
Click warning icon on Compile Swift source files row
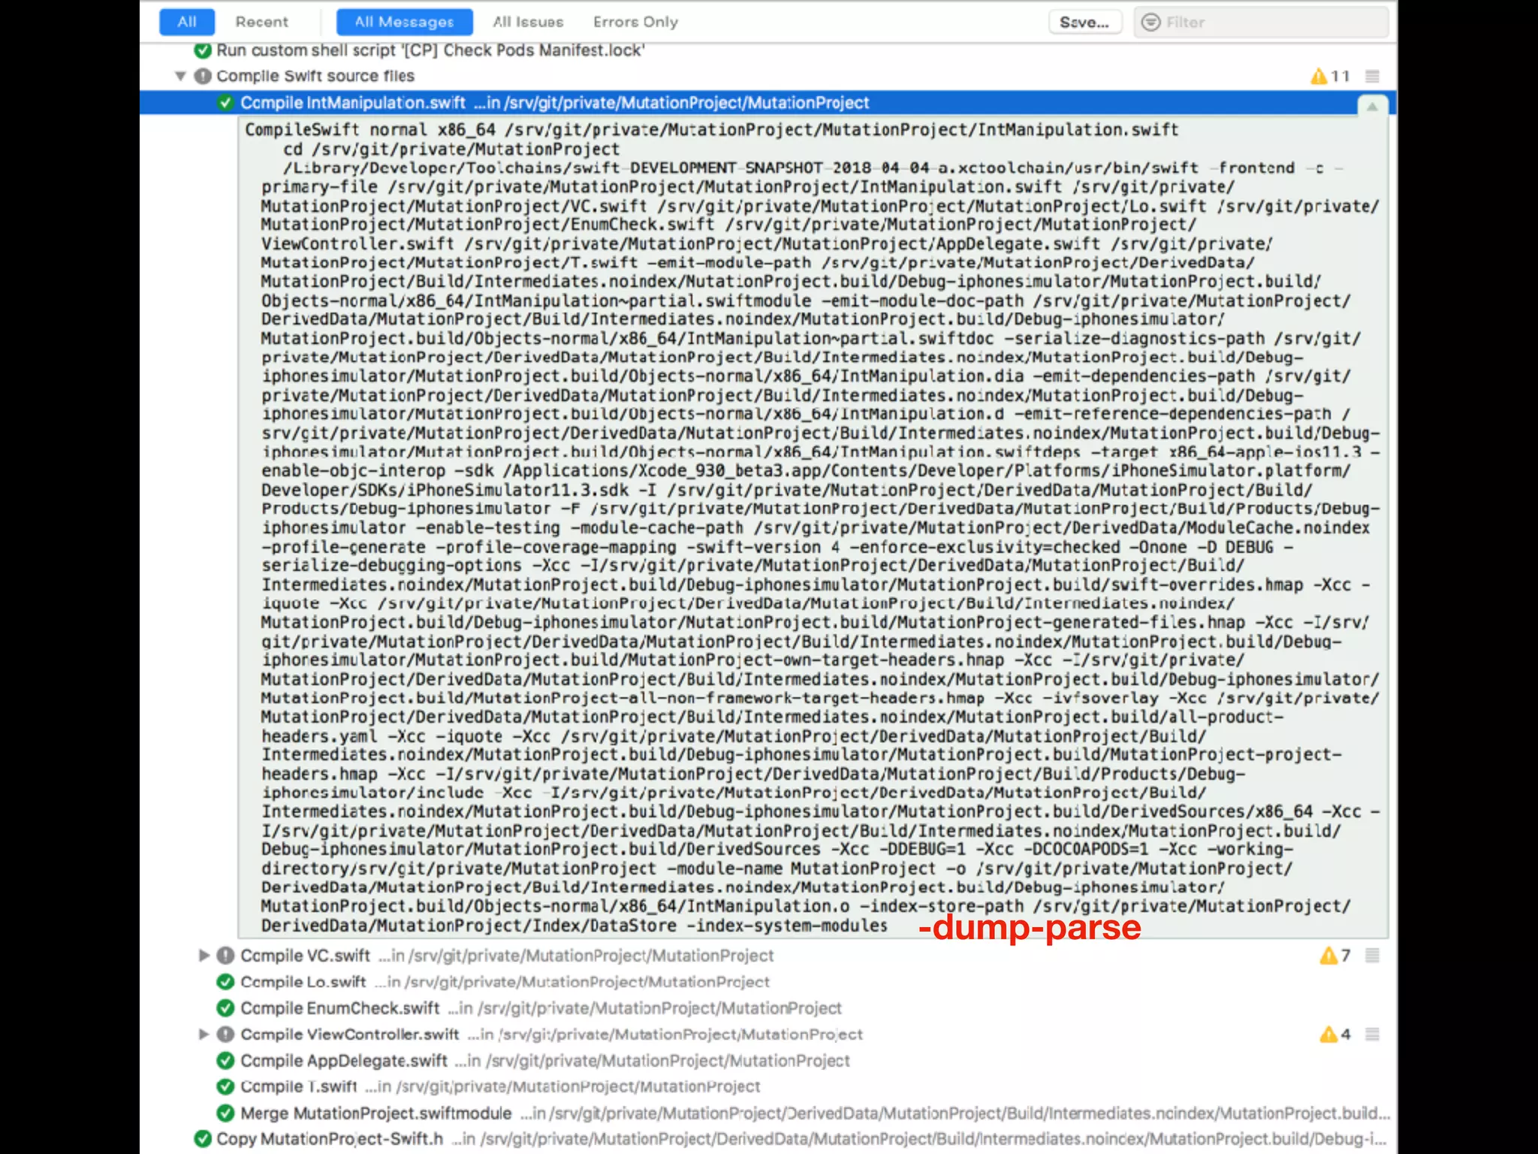[1319, 76]
